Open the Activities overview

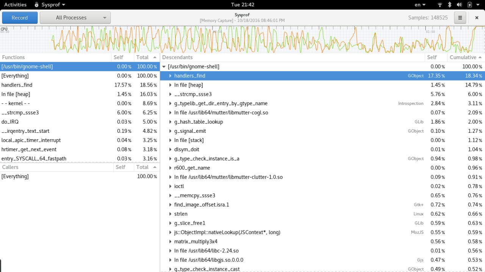tap(15, 5)
